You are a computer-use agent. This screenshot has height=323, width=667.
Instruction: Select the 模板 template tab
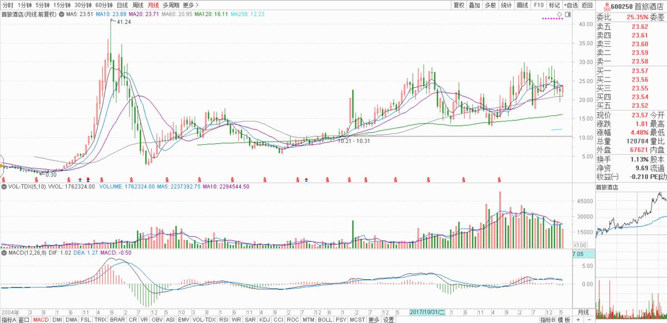pyautogui.click(x=564, y=320)
